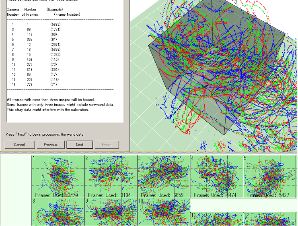This screenshot has width=298, height=226.
Task: Open camera 3 view thumbnail
Action: [x=164, y=176]
